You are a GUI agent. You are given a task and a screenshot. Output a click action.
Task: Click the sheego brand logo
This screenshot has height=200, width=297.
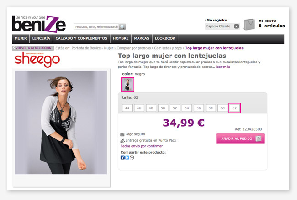pyautogui.click(x=37, y=60)
